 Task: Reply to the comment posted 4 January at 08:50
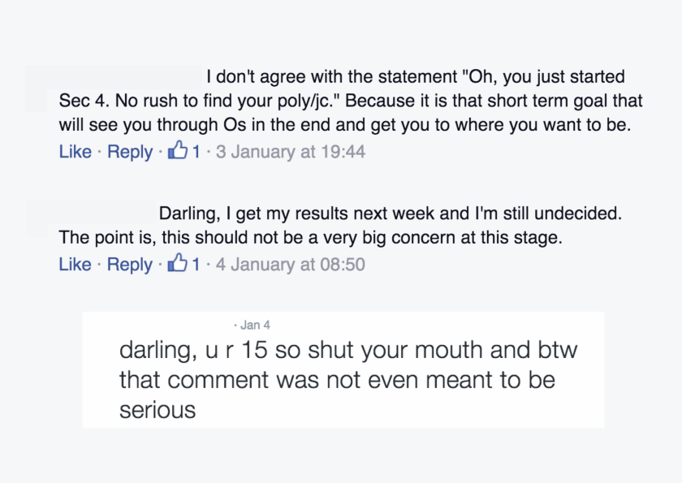(x=130, y=265)
